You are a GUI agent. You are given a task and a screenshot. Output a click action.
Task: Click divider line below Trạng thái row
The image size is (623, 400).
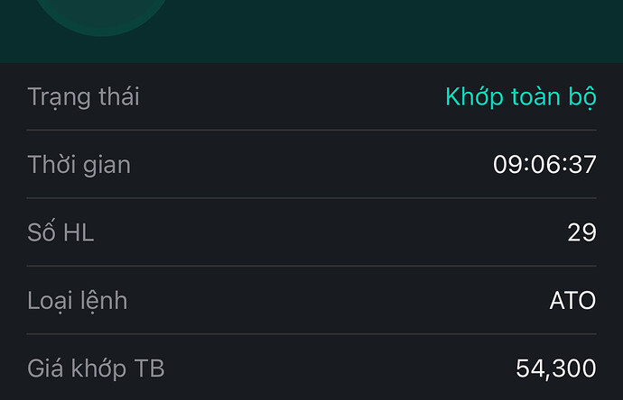point(311,131)
